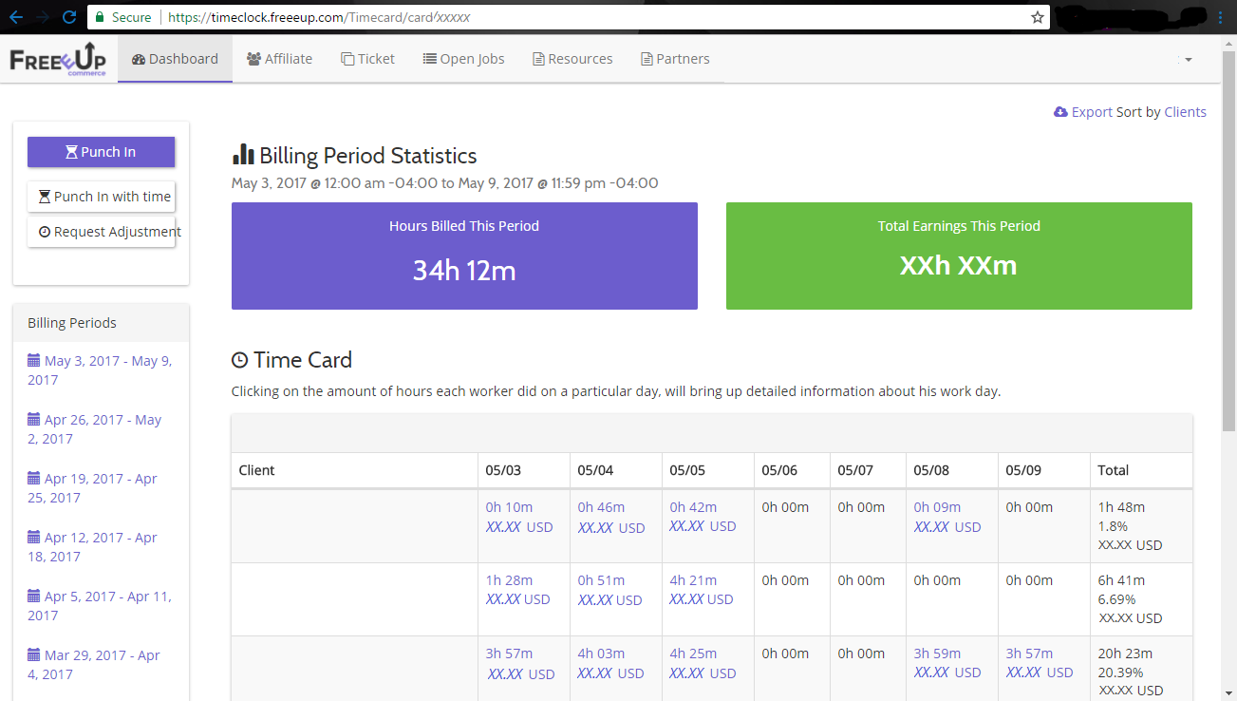This screenshot has height=701, width=1237.
Task: Open the Partners tab
Action: click(675, 59)
